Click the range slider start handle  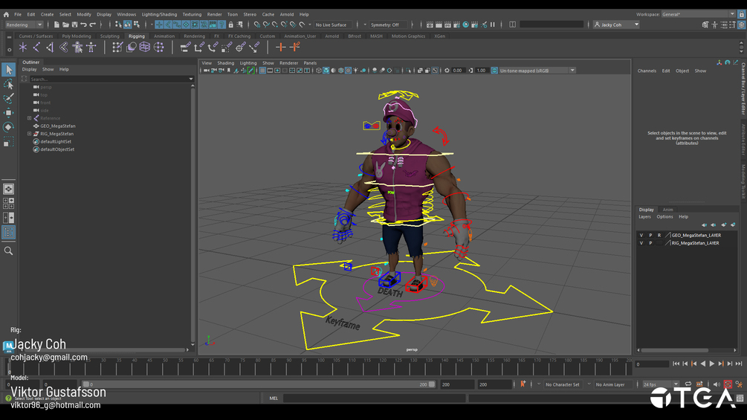pyautogui.click(x=86, y=384)
